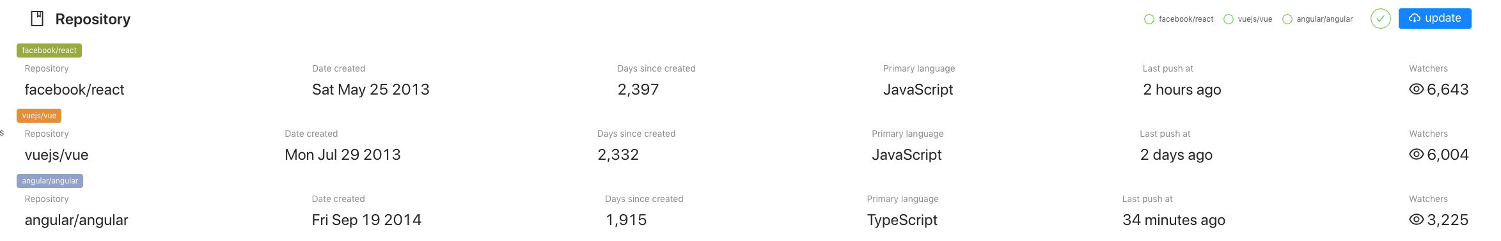The width and height of the screenshot is (1501, 241).
Task: Click the Repository heading title
Action: tap(93, 19)
